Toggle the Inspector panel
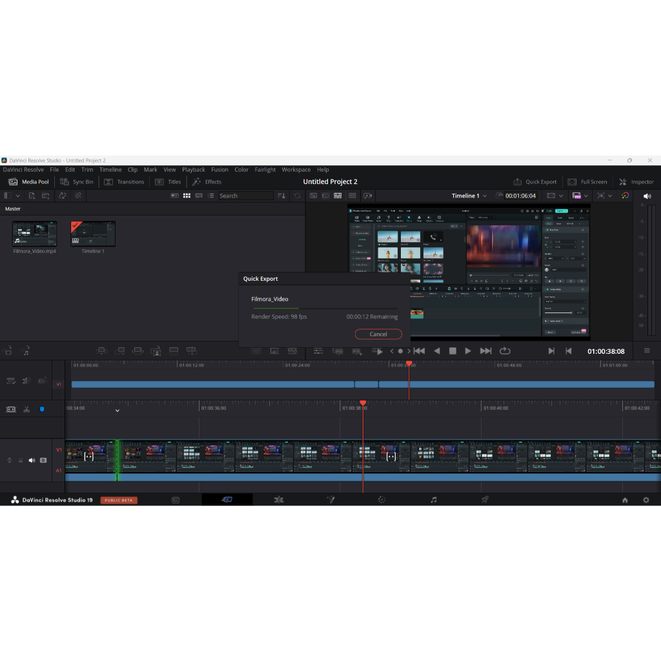The image size is (661, 661). pyautogui.click(x=636, y=181)
